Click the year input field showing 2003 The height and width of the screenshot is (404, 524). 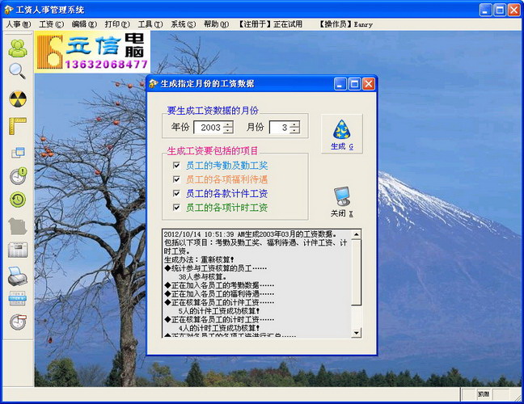pos(209,127)
